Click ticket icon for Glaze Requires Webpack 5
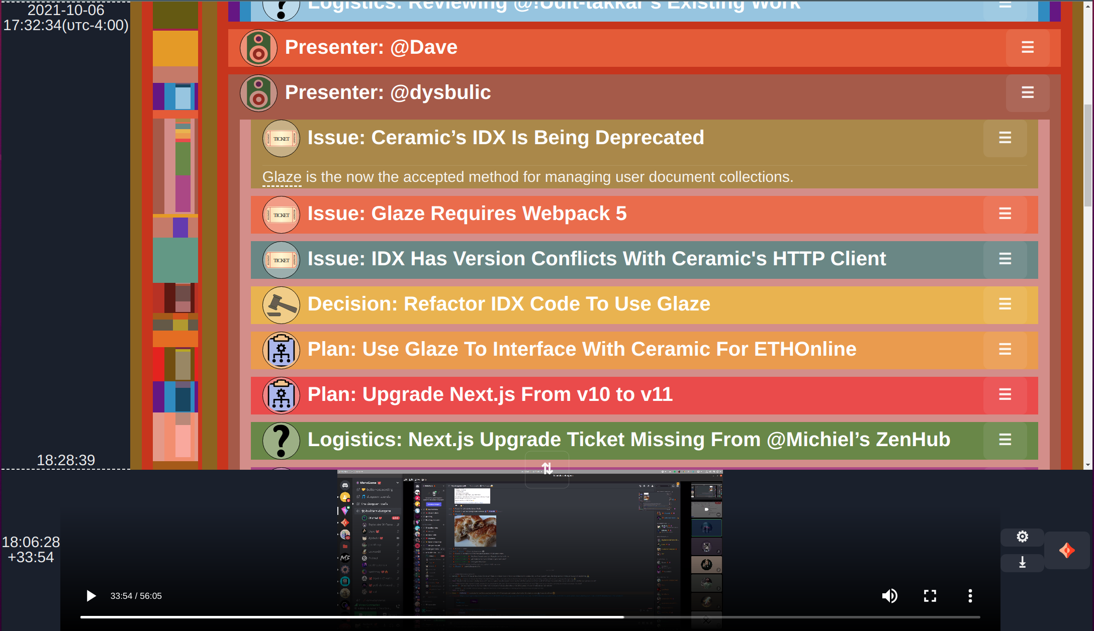The width and height of the screenshot is (1094, 631). click(x=281, y=215)
